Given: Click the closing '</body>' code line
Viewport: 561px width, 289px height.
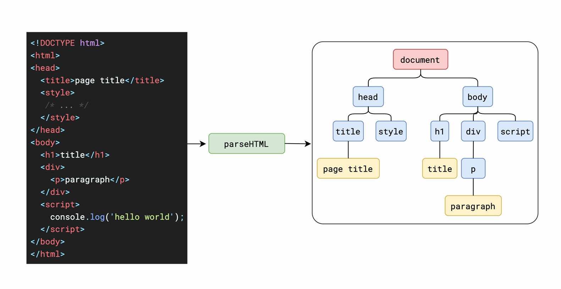Looking at the screenshot, I should (x=48, y=241).
